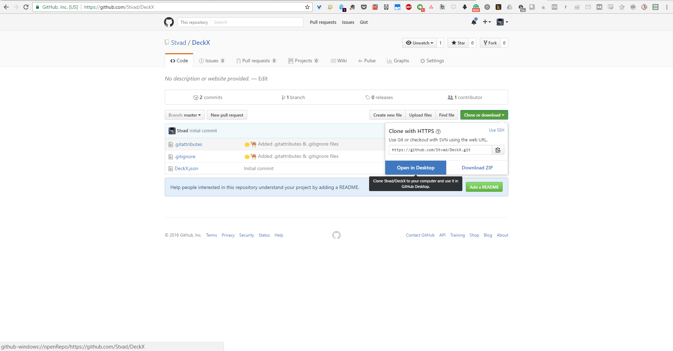View the 0 releases
Image resolution: width=673 pixels, height=351 pixels.
click(379, 97)
